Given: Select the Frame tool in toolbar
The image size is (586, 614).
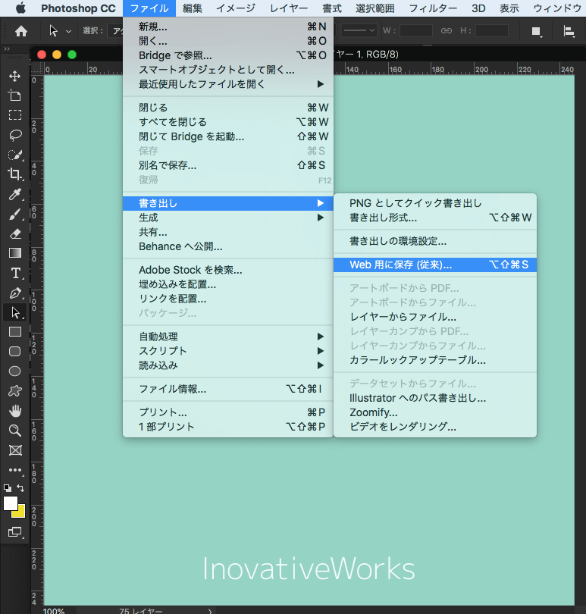Looking at the screenshot, I should tap(15, 450).
